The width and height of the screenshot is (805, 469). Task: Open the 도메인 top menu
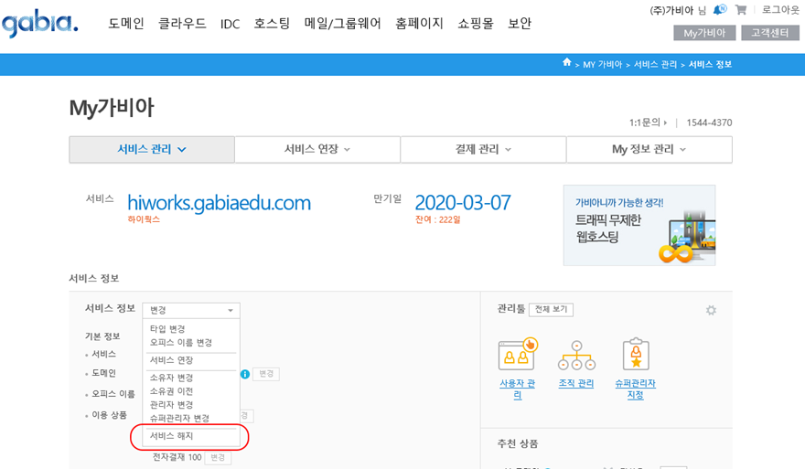(126, 24)
